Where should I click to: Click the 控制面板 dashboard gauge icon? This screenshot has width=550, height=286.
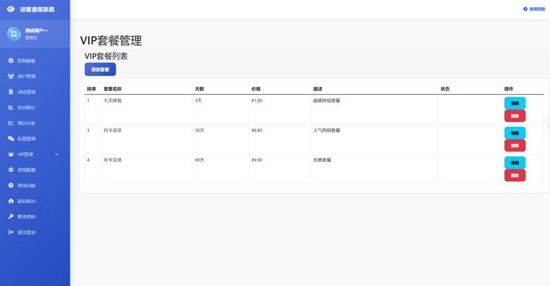pos(11,60)
